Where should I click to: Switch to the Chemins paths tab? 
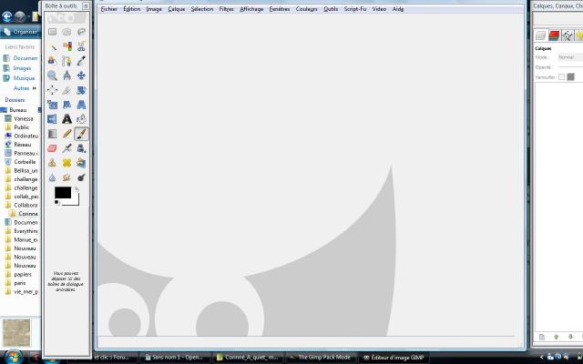click(x=568, y=35)
